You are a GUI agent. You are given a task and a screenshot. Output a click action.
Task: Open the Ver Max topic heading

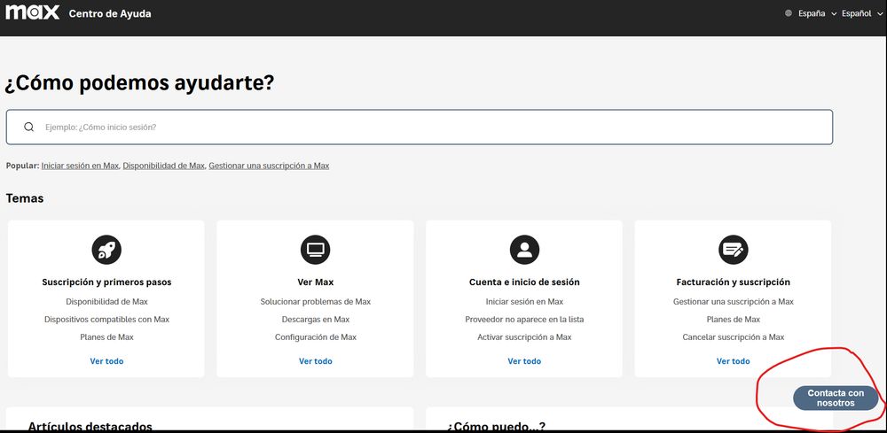[x=315, y=282]
